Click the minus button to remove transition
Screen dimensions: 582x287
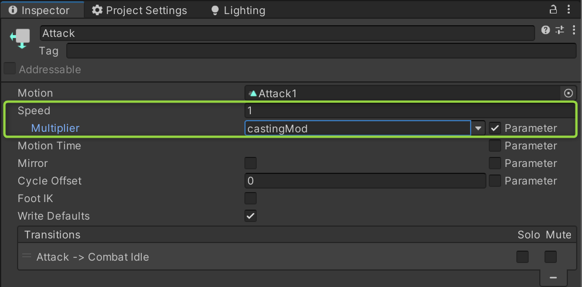point(553,277)
